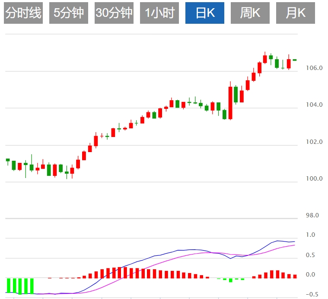Click the tall red breakout candle near 104
Viewport: 328px width, 299px height.
pyautogui.click(x=230, y=103)
